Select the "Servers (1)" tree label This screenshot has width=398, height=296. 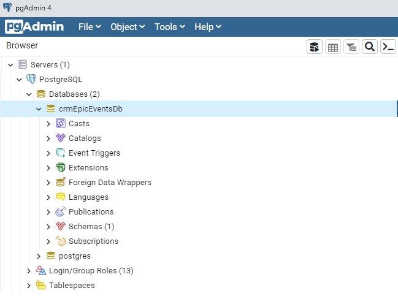pyautogui.click(x=50, y=65)
